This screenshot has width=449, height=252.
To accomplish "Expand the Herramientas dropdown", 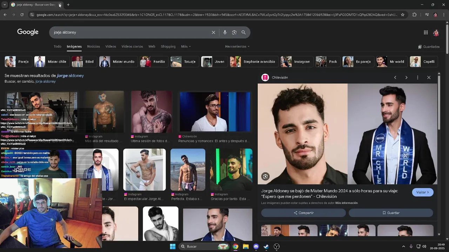I will pos(237,47).
